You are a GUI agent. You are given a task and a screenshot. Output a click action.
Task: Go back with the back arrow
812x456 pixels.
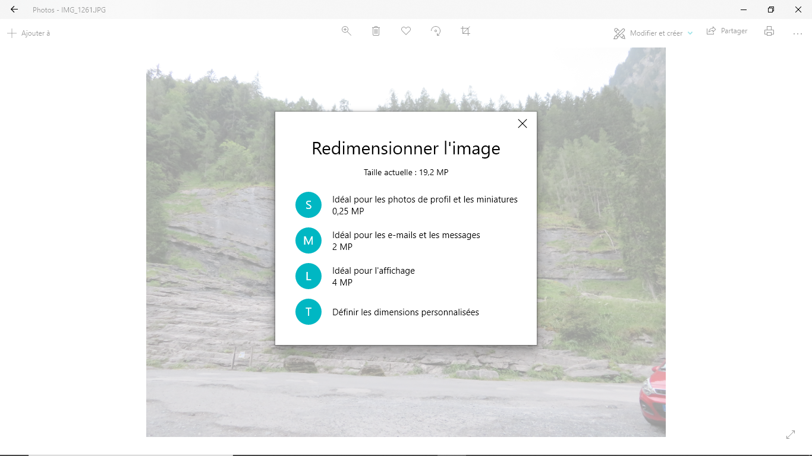click(14, 9)
